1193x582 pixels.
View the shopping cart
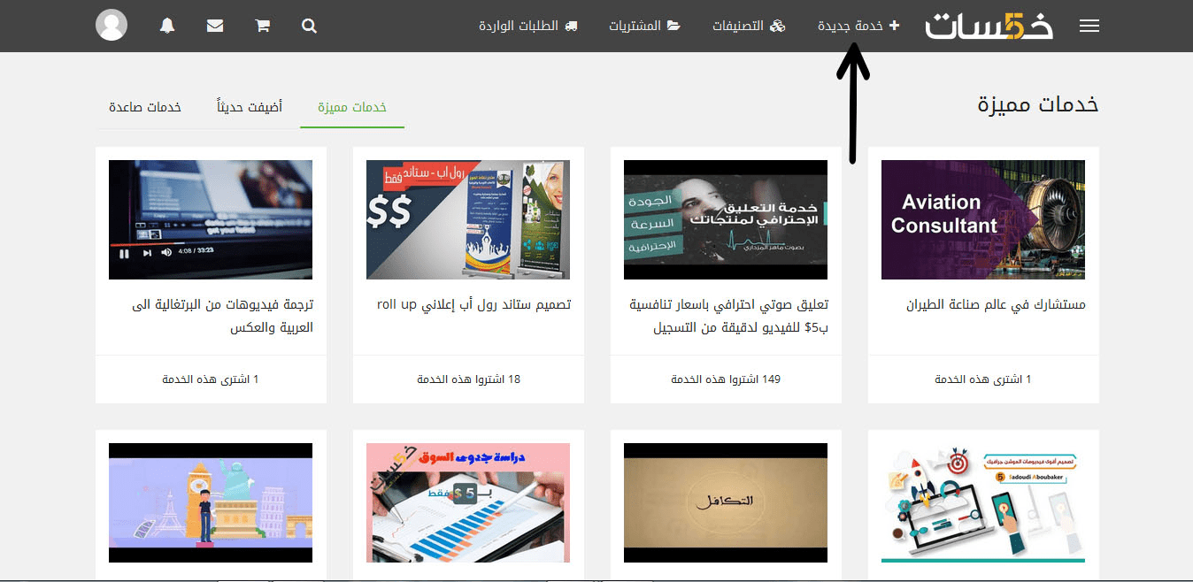coord(262,27)
